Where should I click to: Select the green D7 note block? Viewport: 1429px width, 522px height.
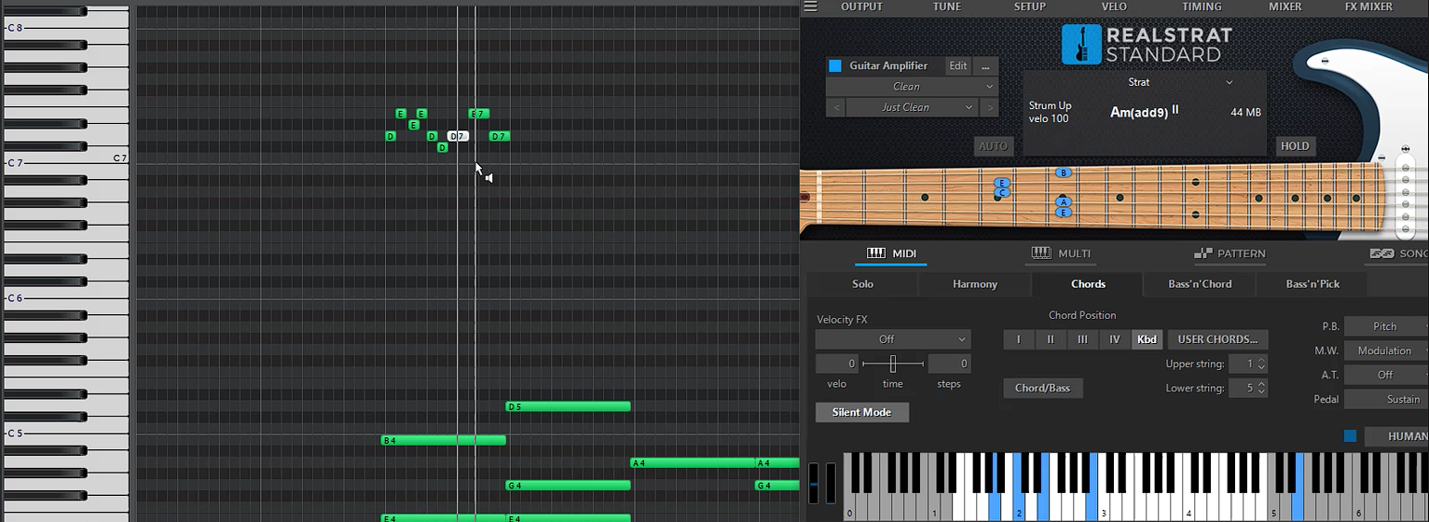500,136
